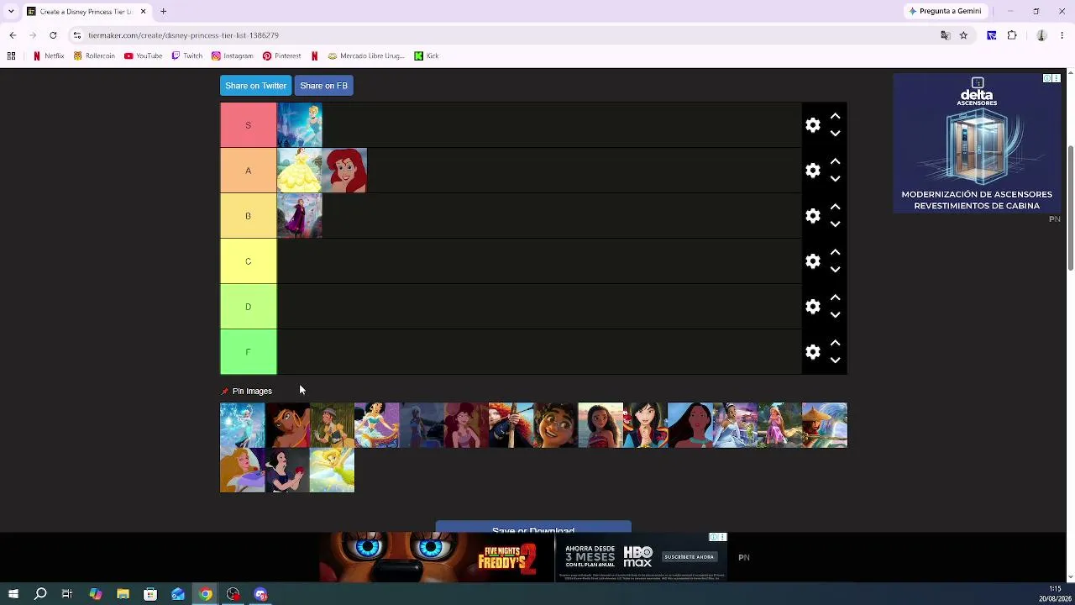Move the A tier row down
The height and width of the screenshot is (605, 1075).
(835, 179)
